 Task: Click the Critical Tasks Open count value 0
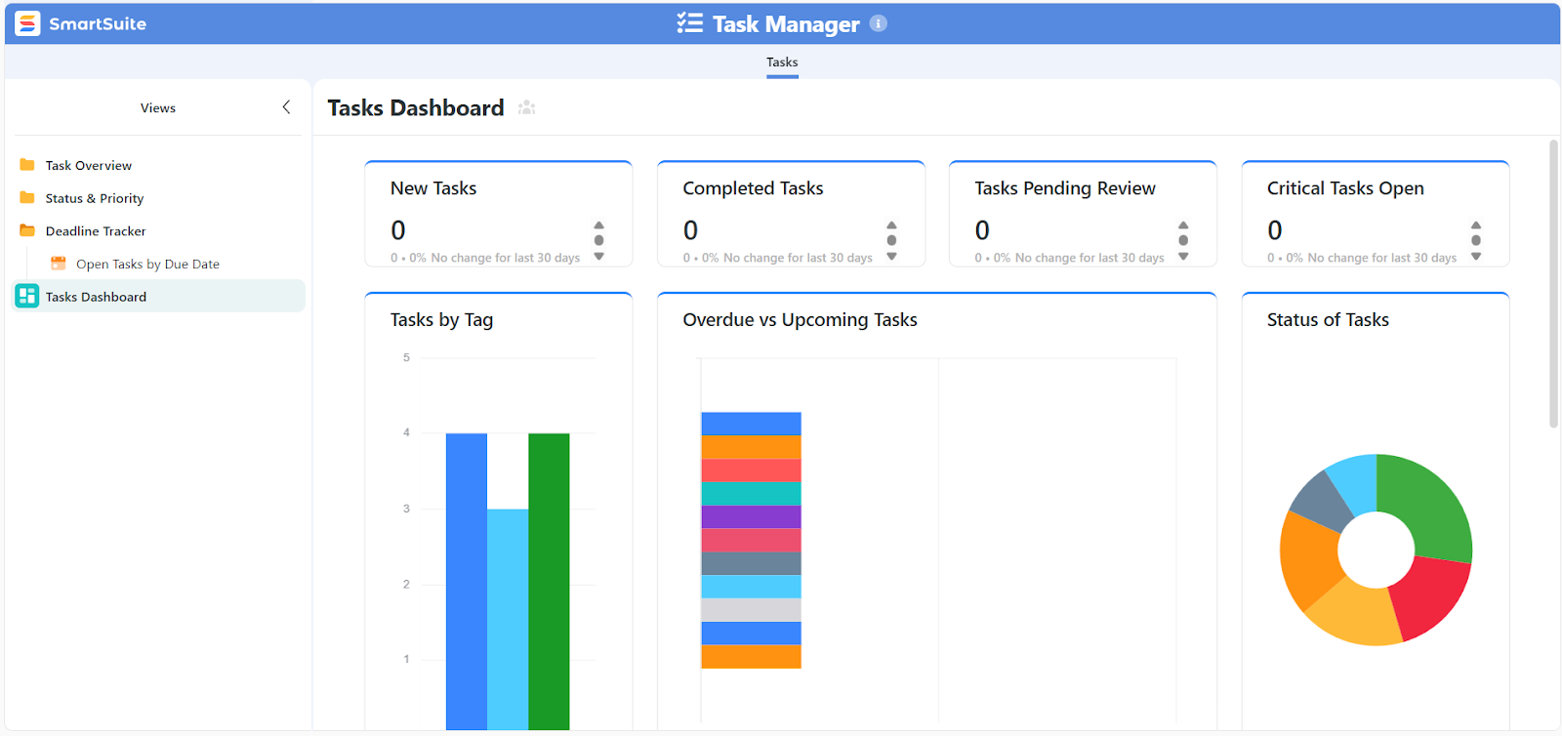(1275, 230)
